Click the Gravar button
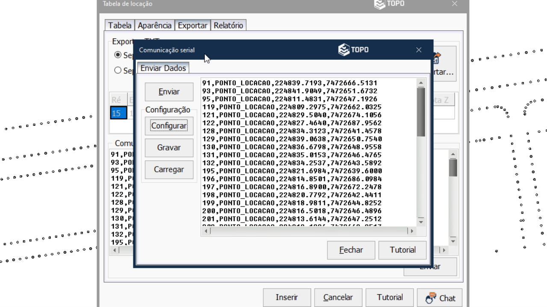Viewport: 547px width, 307px height. [169, 148]
